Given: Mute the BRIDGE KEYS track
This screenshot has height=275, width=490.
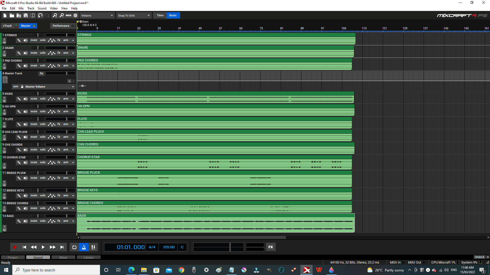Looking at the screenshot, I should [34, 196].
